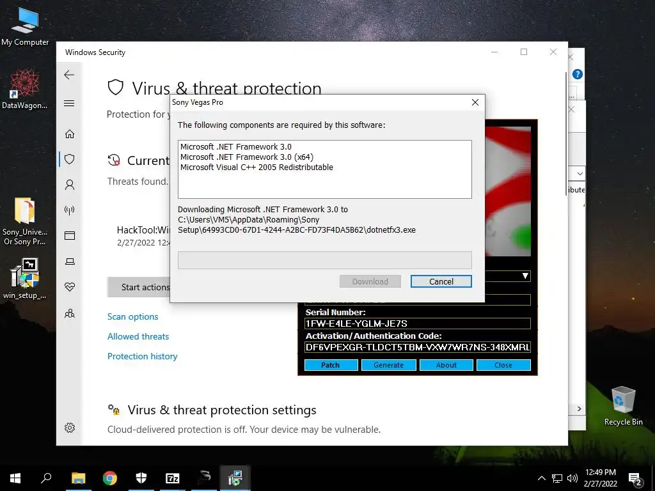Select Microsoft Visual C++ 2005 Redistributable entry

click(256, 167)
